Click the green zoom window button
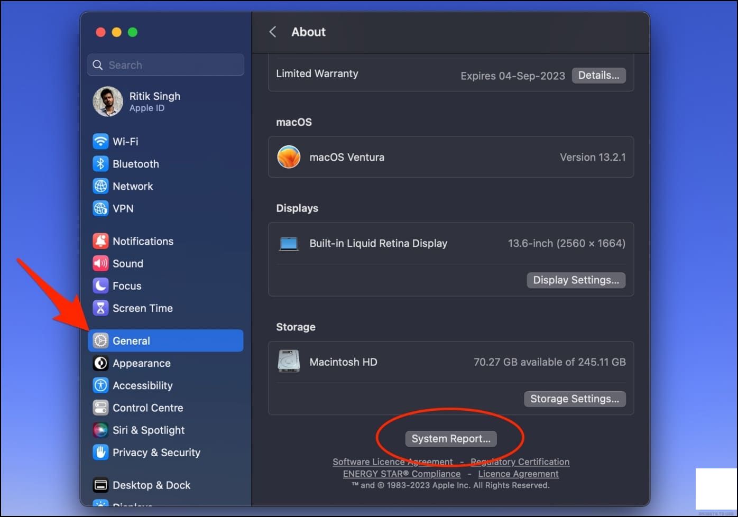Viewport: 738px width, 517px height. 133,32
